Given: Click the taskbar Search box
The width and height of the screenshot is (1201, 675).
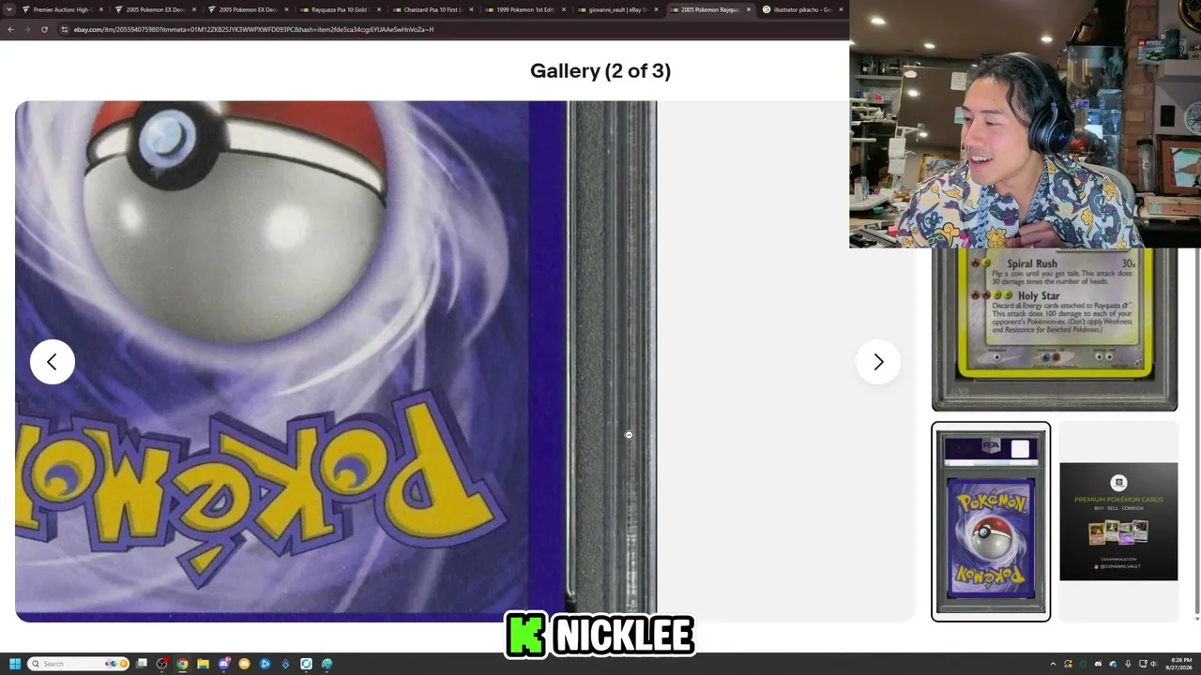Looking at the screenshot, I should [78, 664].
